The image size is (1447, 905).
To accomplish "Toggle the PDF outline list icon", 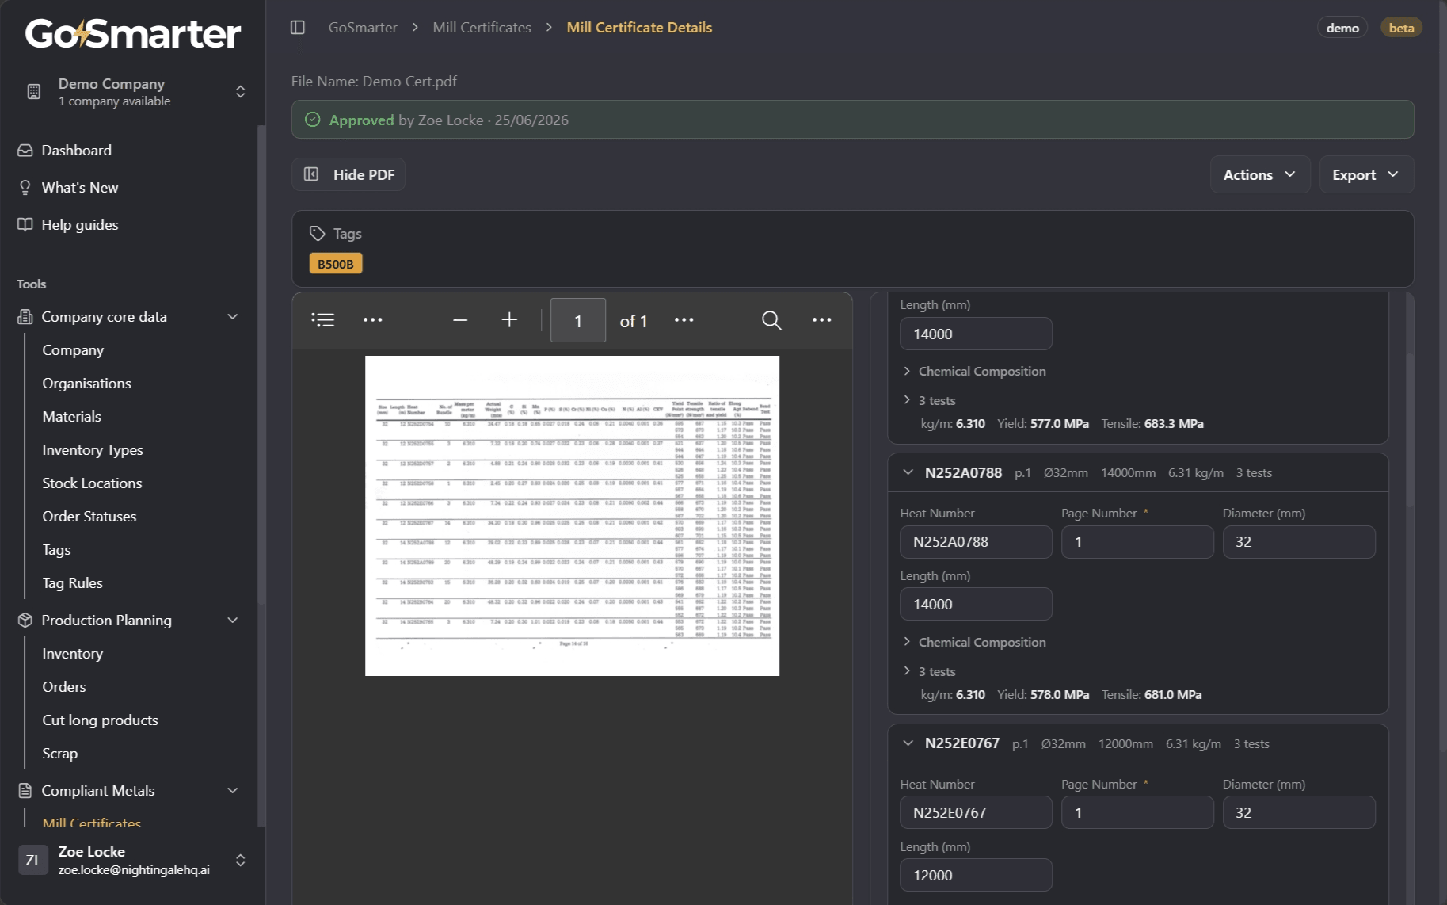I will pos(323,320).
